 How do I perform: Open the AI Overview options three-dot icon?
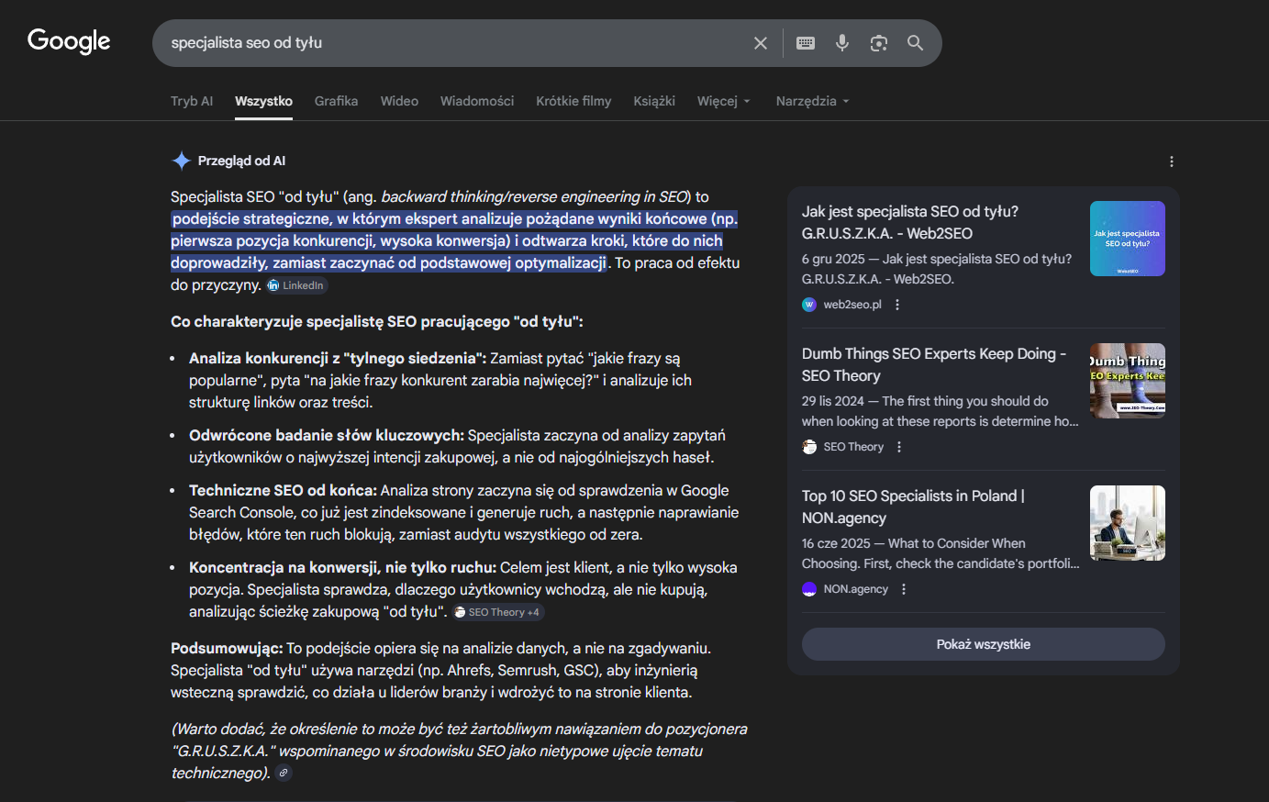click(1171, 161)
